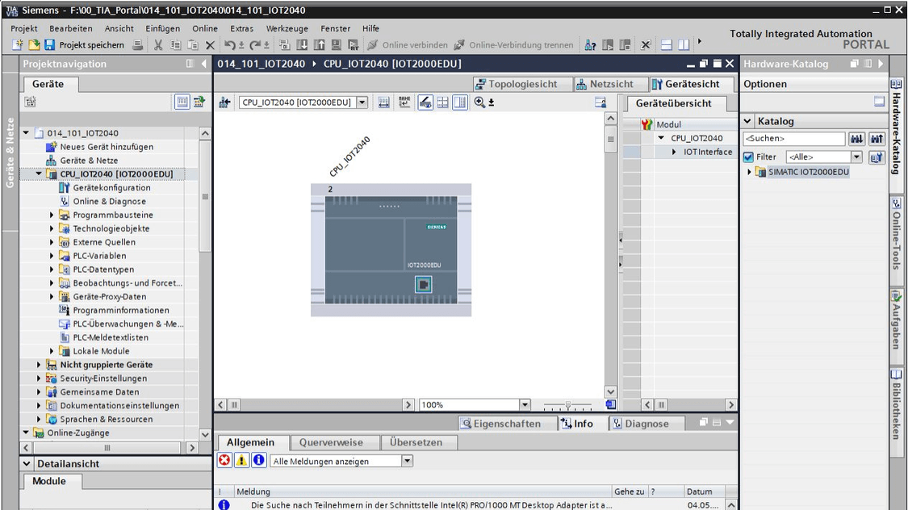Screen dimensions: 908x510
Task: Collapse the Projektnavigation panel arrow
Action: (x=204, y=64)
